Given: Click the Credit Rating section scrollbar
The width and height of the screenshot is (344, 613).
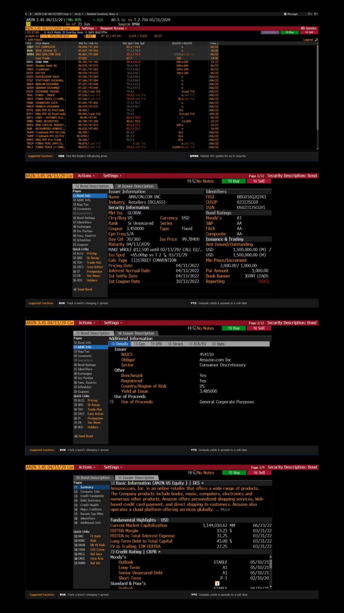Looking at the screenshot, I should click(271, 571).
